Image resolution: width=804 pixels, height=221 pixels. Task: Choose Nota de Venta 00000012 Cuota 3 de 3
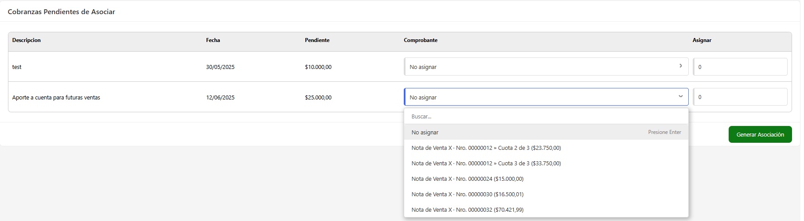click(486, 164)
